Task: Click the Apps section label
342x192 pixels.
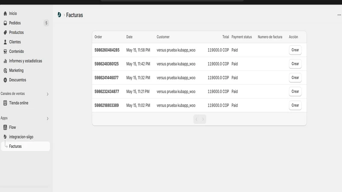Action: [x=4, y=118]
